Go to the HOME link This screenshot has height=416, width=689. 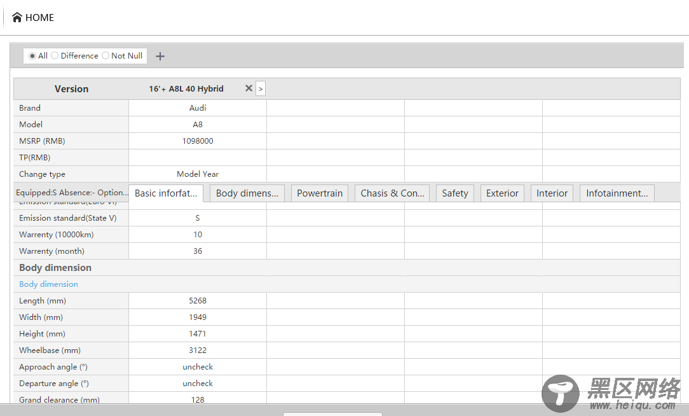coord(39,18)
